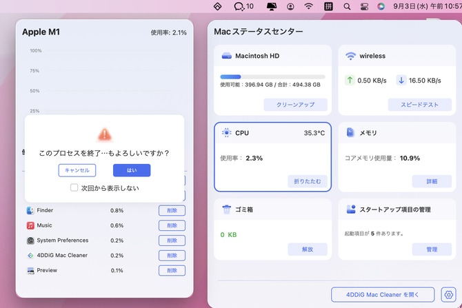Click the 管理 button for startup items
The image size is (462, 308).
432,249
